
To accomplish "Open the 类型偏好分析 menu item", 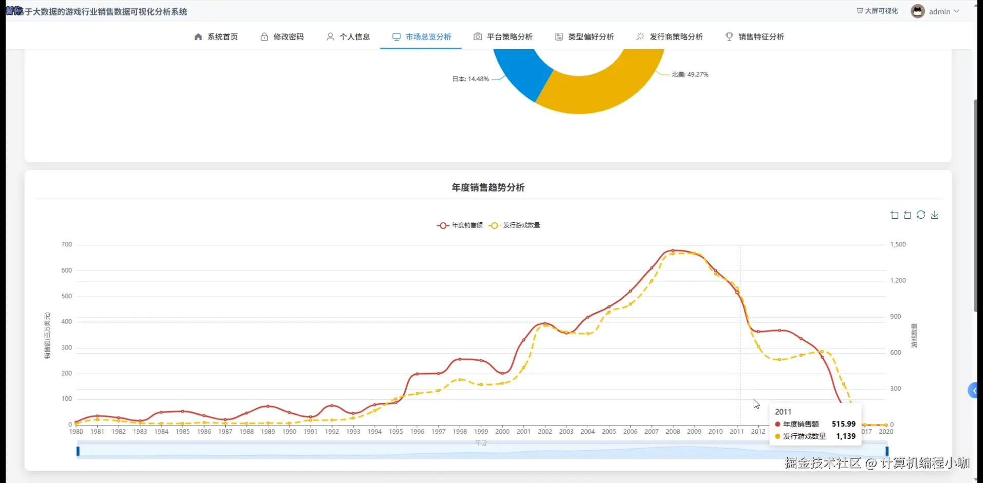I will (x=584, y=36).
